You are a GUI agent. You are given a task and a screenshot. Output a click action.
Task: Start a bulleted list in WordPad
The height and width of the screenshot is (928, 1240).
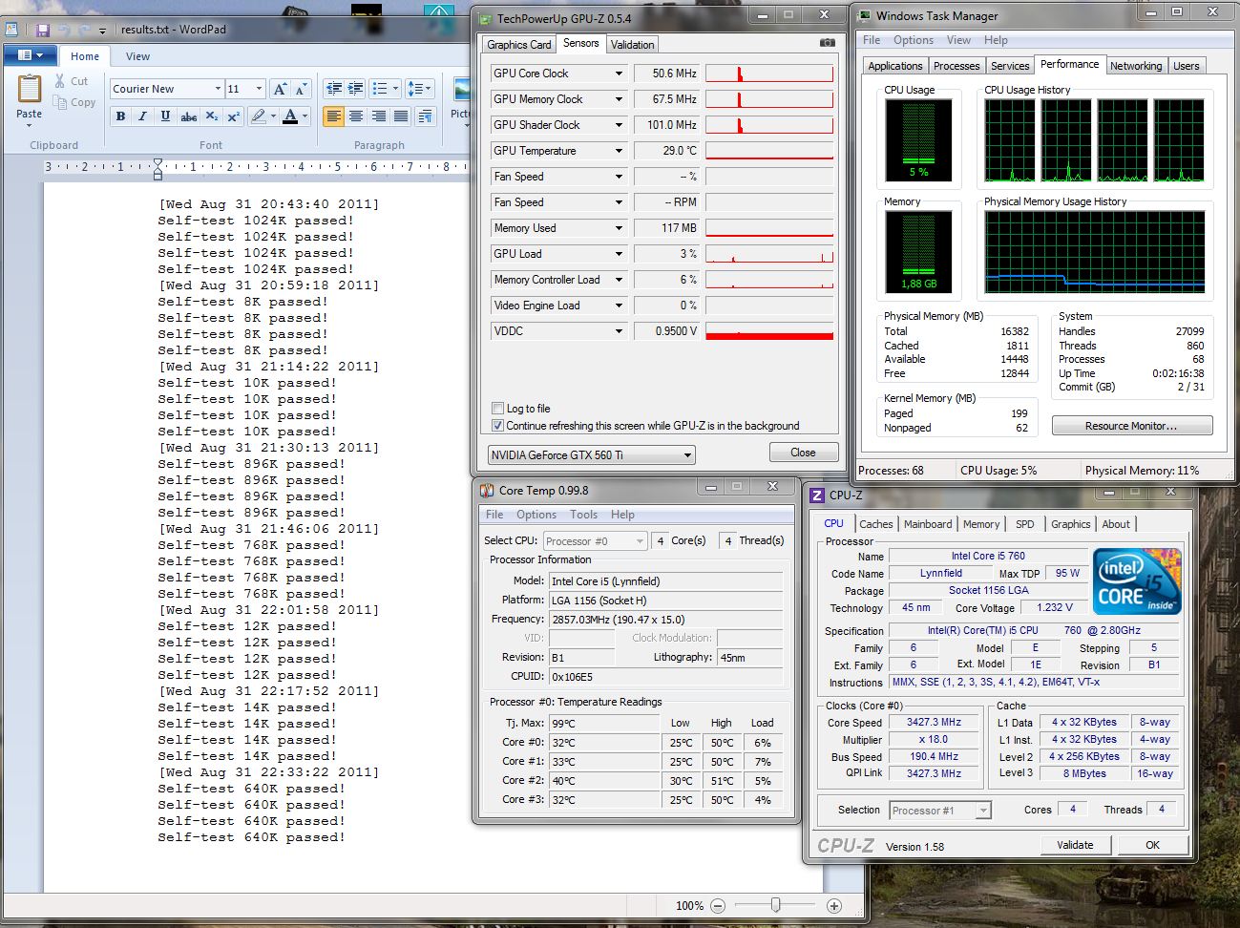[379, 89]
